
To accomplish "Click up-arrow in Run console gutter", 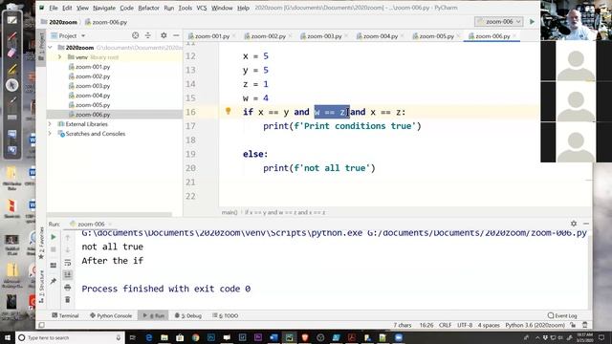I will (68, 237).
